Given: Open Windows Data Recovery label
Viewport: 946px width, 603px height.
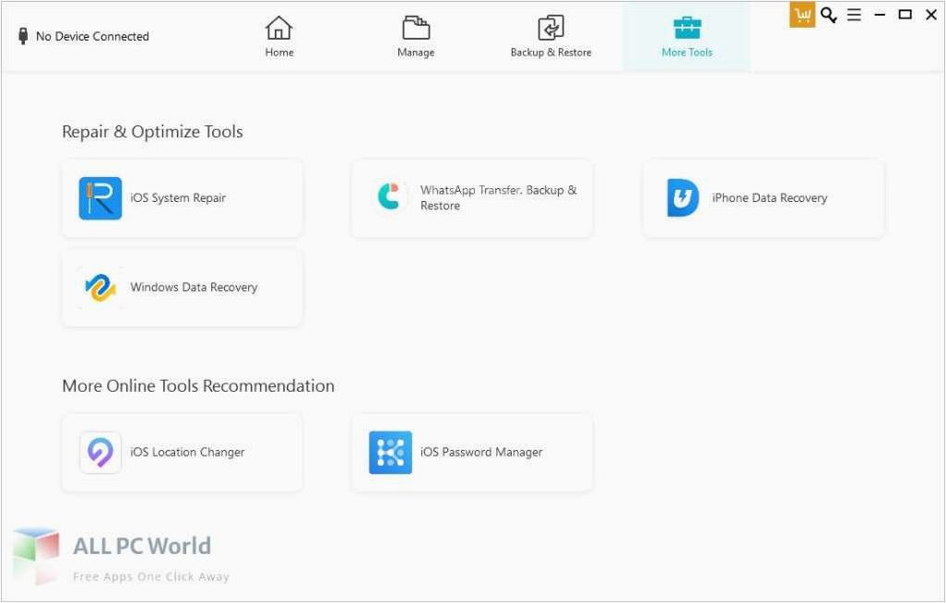Looking at the screenshot, I should click(x=194, y=288).
